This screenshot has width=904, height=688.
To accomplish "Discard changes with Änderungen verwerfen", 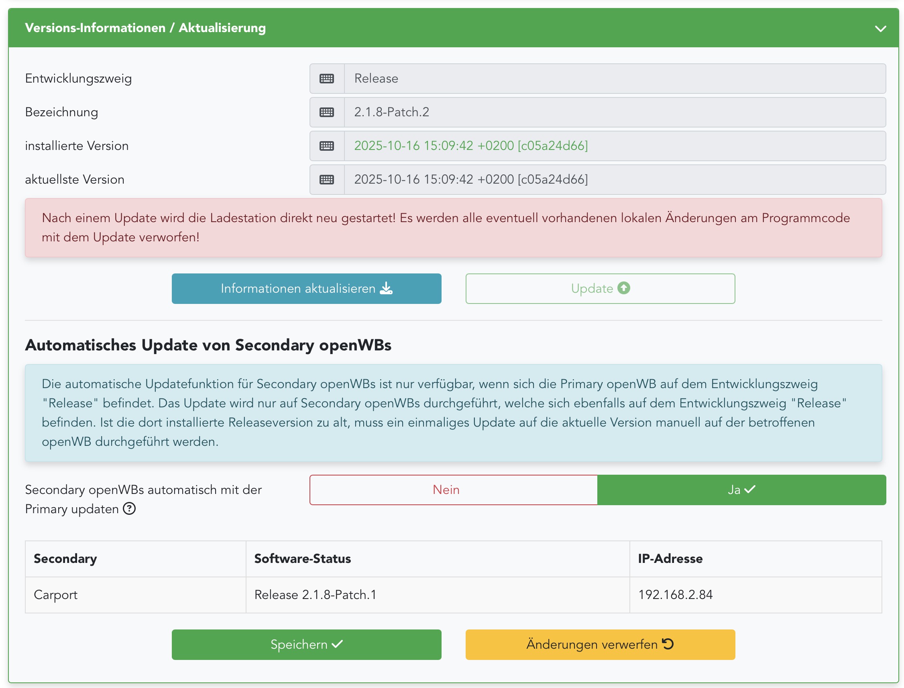I will [600, 644].
